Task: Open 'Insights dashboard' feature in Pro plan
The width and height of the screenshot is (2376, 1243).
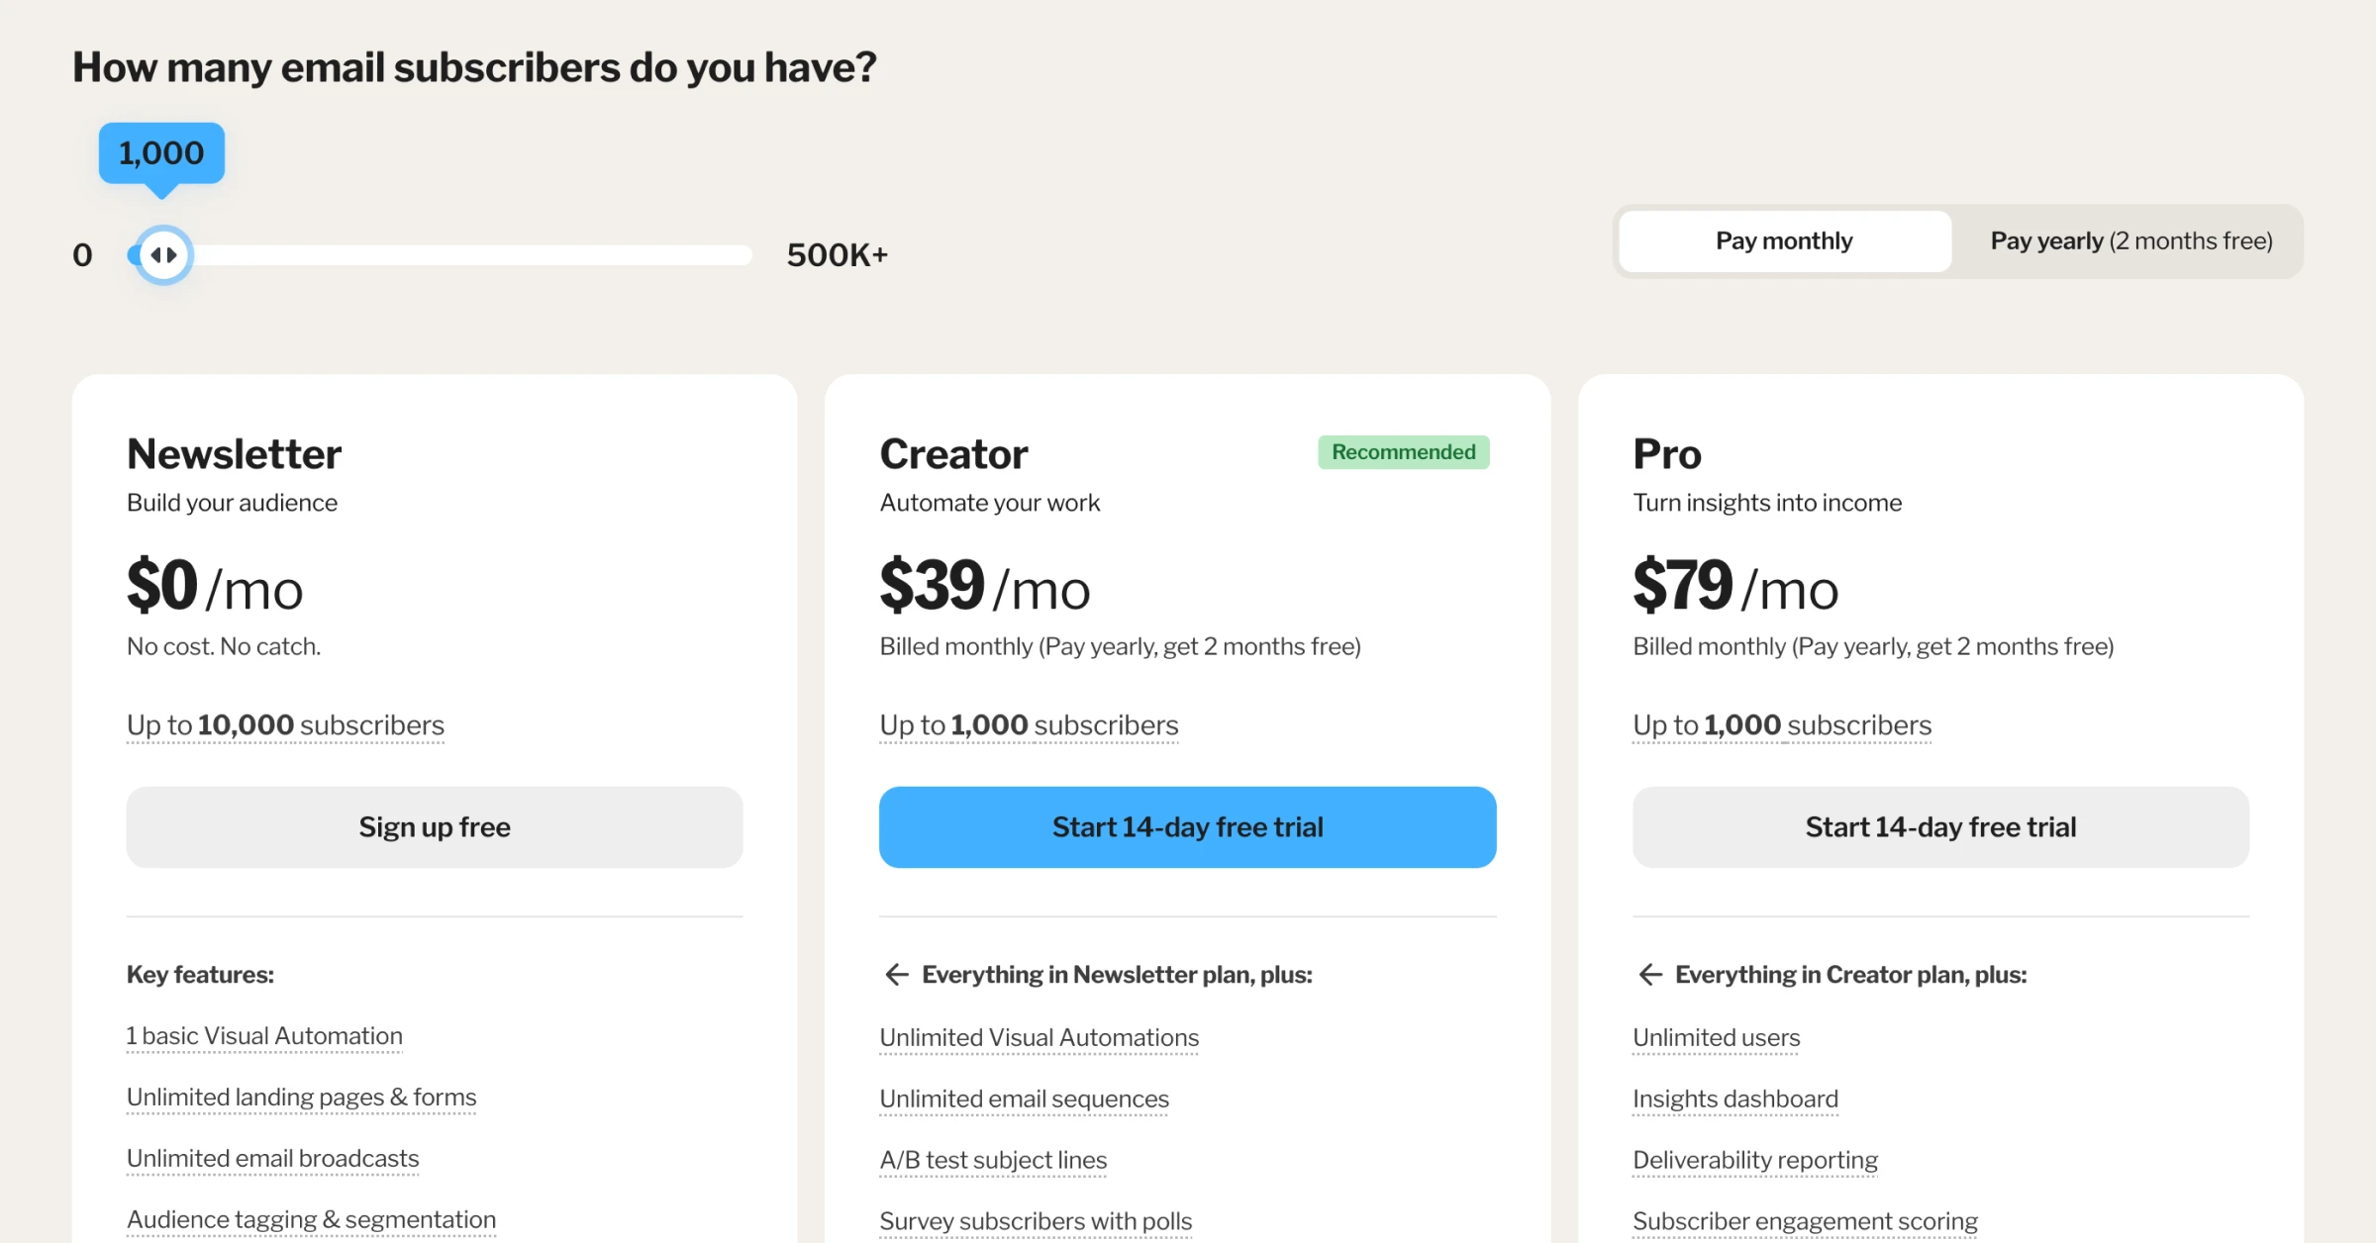Action: click(x=1734, y=1098)
